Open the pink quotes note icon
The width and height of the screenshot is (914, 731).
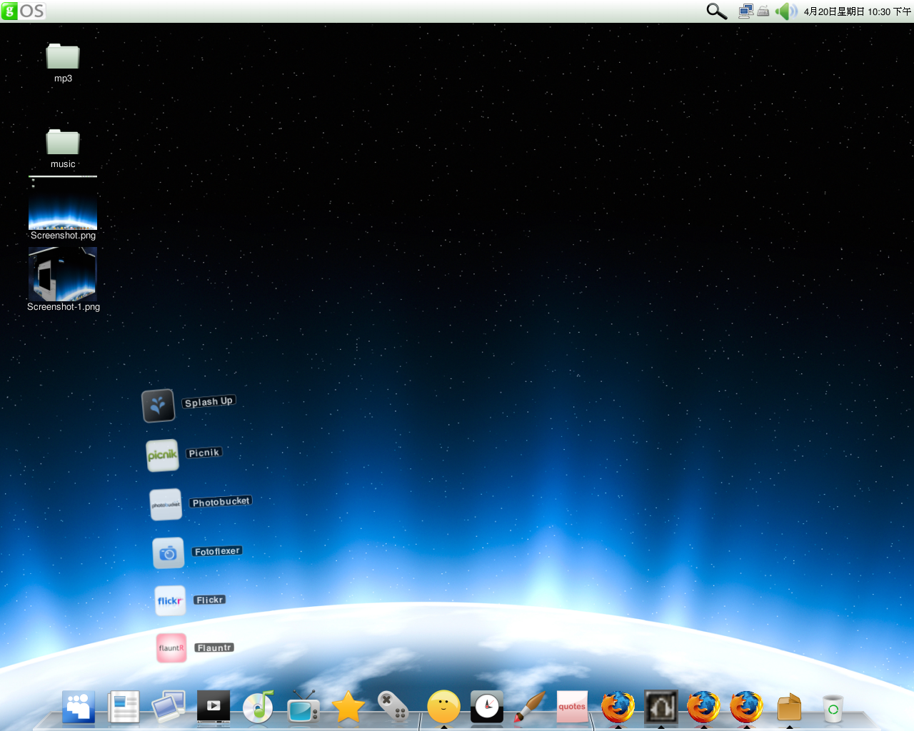[572, 707]
